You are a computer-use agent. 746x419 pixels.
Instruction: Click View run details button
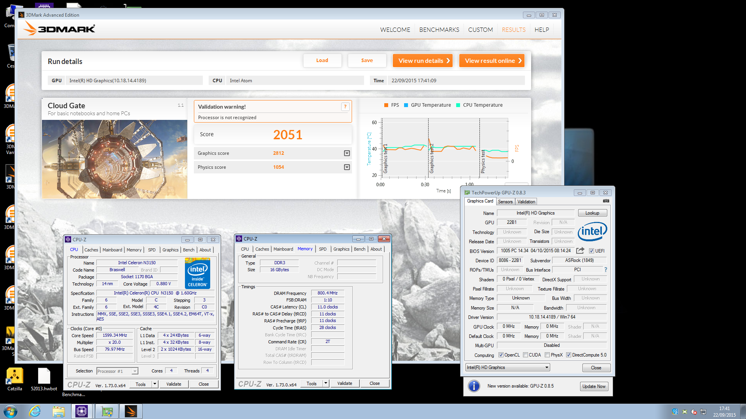[423, 61]
